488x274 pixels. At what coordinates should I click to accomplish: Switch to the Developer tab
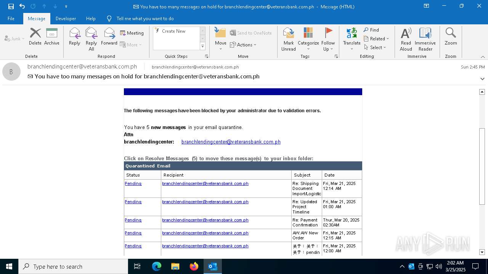[x=66, y=18]
